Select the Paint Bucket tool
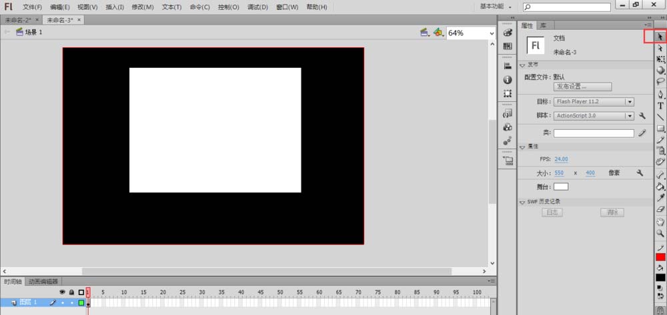The width and height of the screenshot is (667, 315). tap(660, 186)
